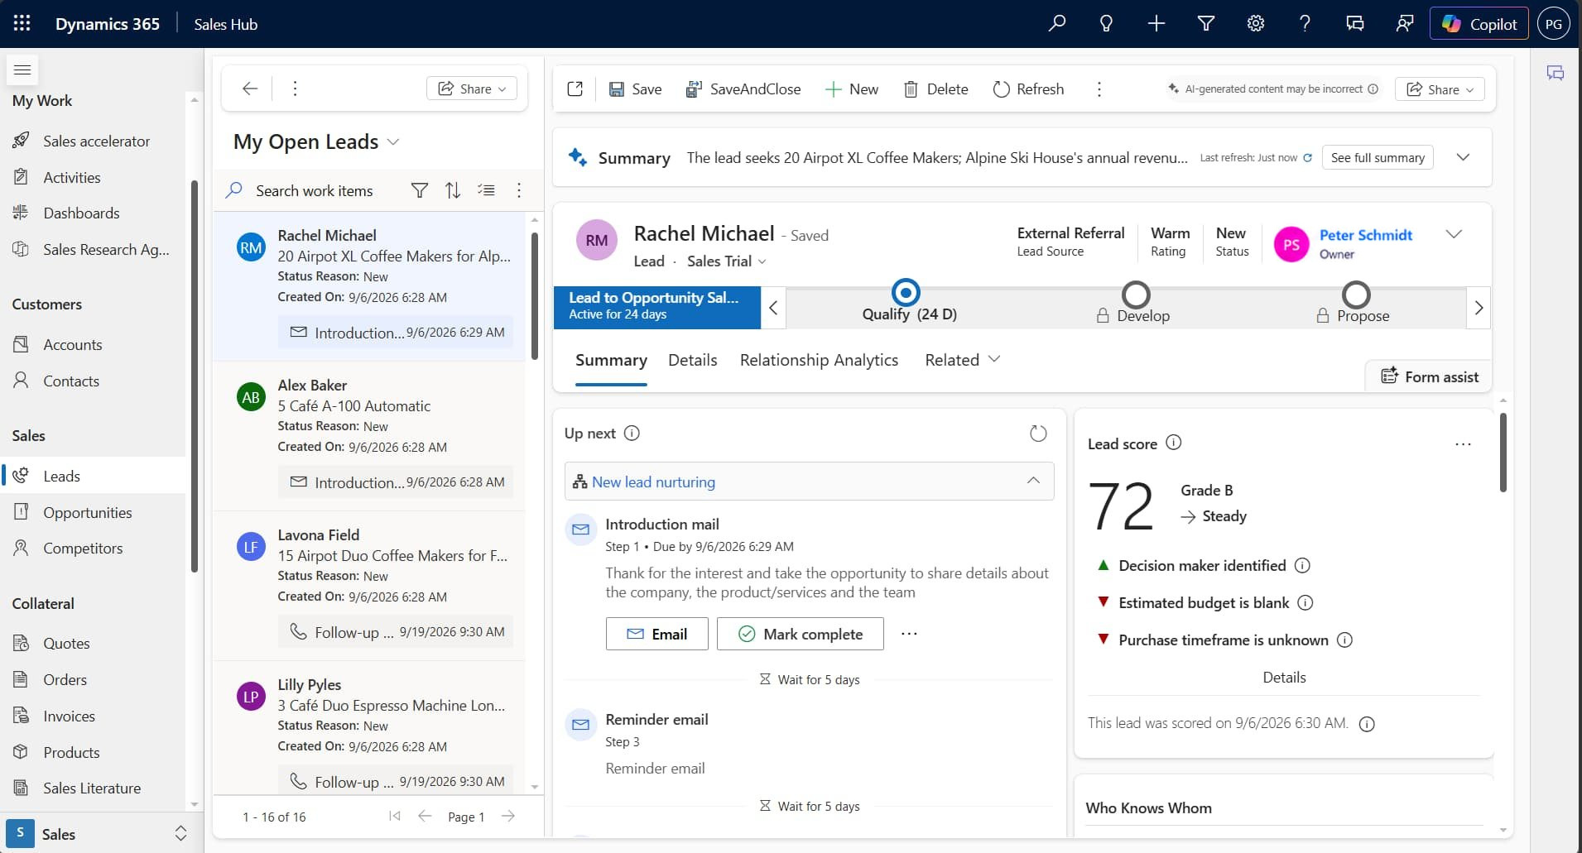Click the Save button
1582x853 pixels.
(636, 89)
